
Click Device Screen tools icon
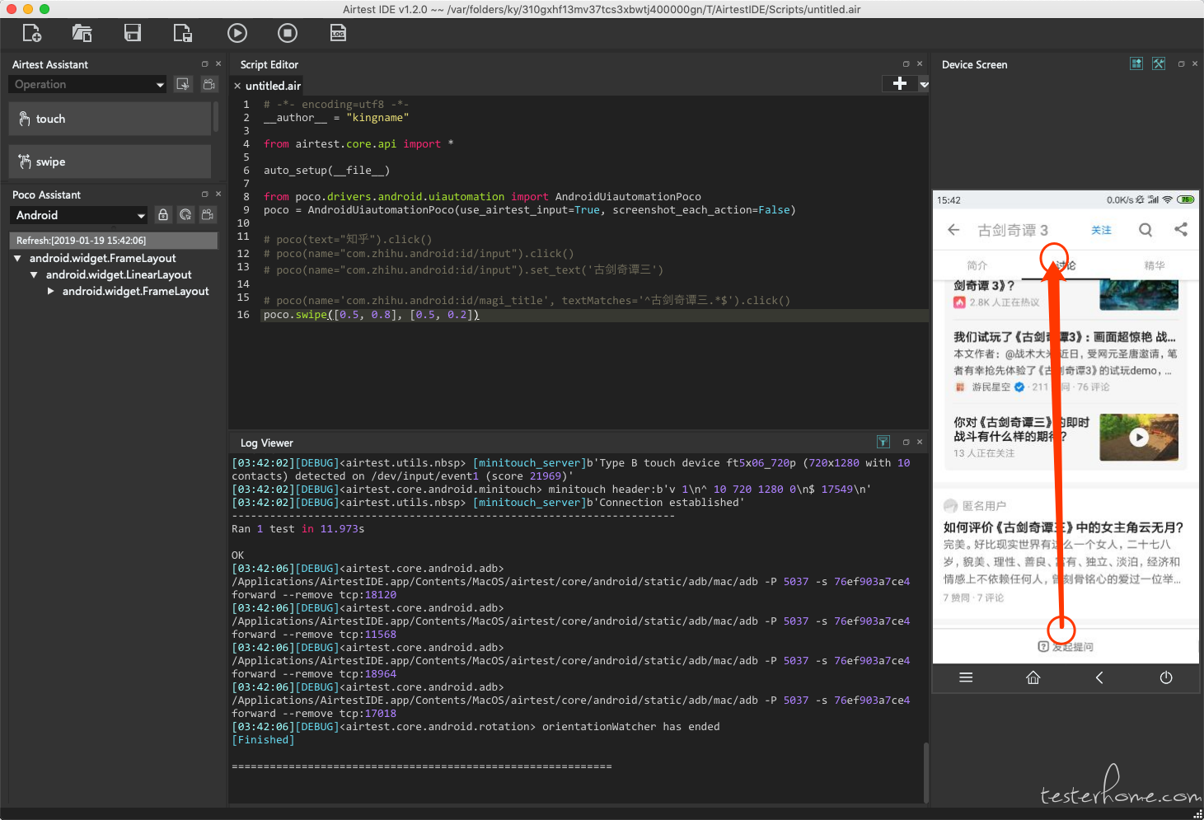pos(1159,63)
